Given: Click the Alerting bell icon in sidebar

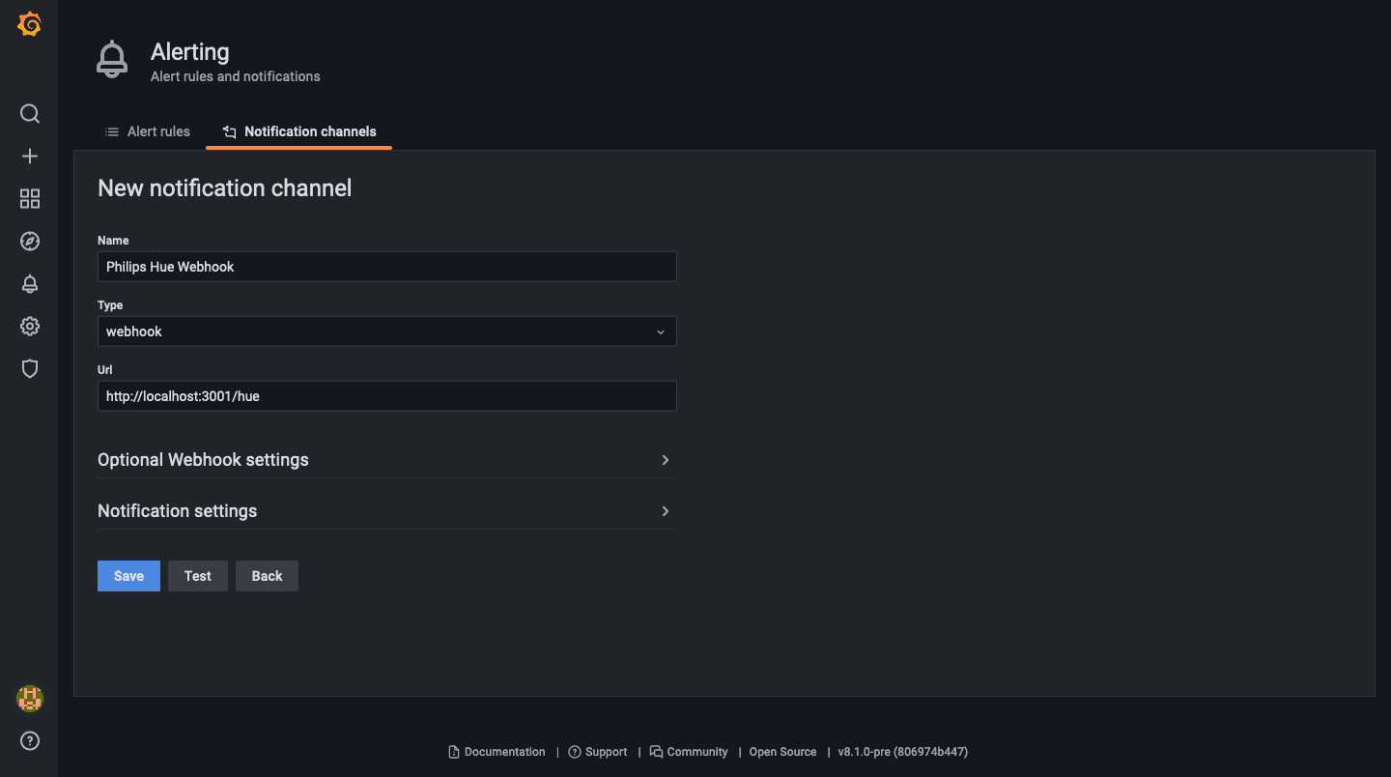Looking at the screenshot, I should point(29,284).
